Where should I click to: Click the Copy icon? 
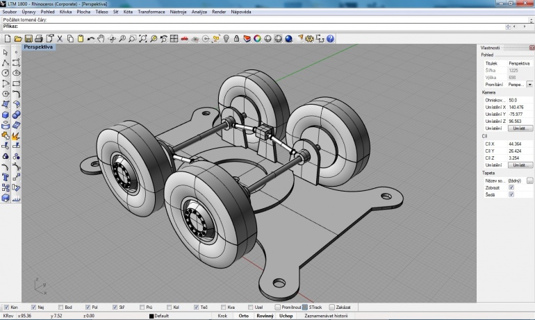(x=70, y=38)
